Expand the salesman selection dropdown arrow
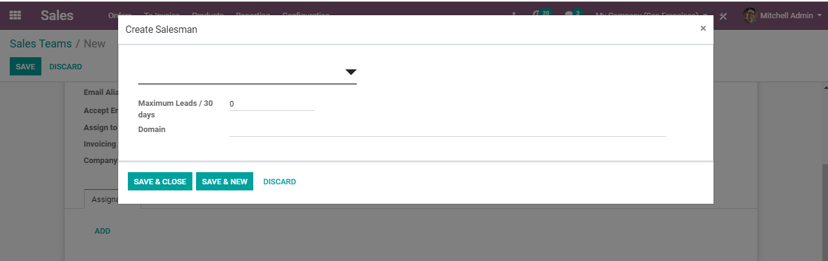This screenshot has width=828, height=261. click(351, 72)
